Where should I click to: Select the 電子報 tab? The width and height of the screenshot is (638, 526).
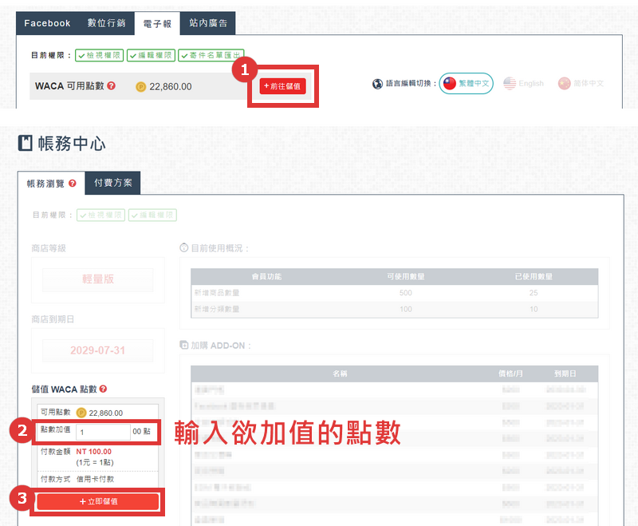[x=157, y=24]
